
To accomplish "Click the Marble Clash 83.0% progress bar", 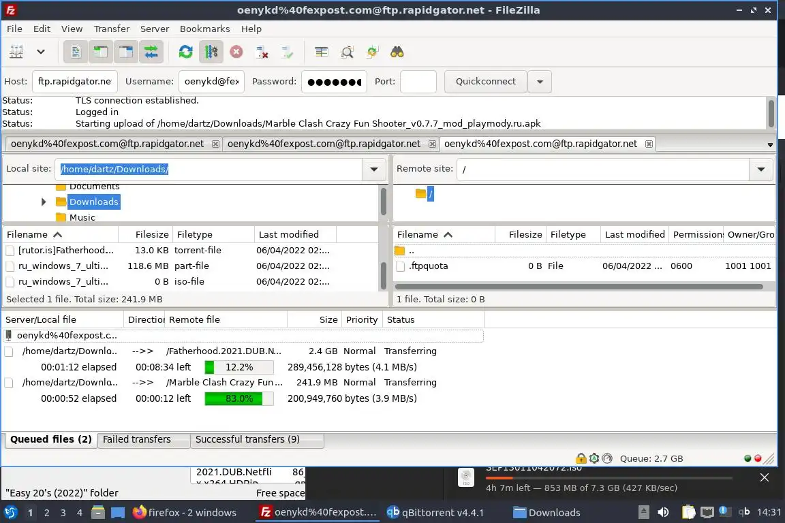I will pyautogui.click(x=238, y=399).
